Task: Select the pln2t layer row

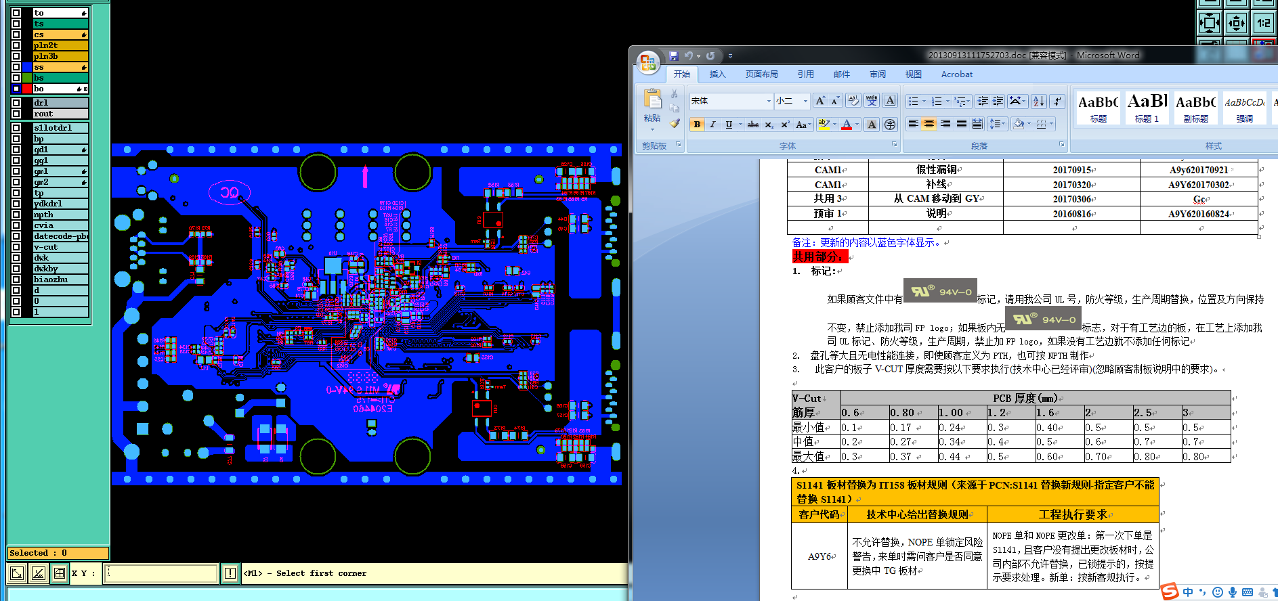Action: tap(61, 45)
